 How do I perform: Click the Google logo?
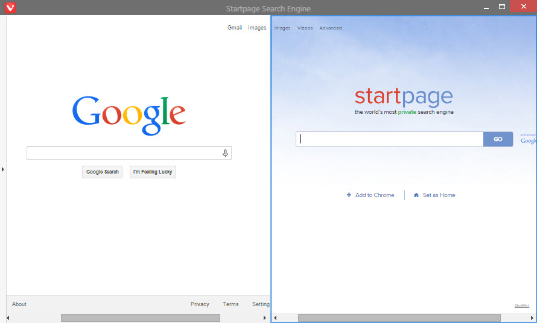129,115
